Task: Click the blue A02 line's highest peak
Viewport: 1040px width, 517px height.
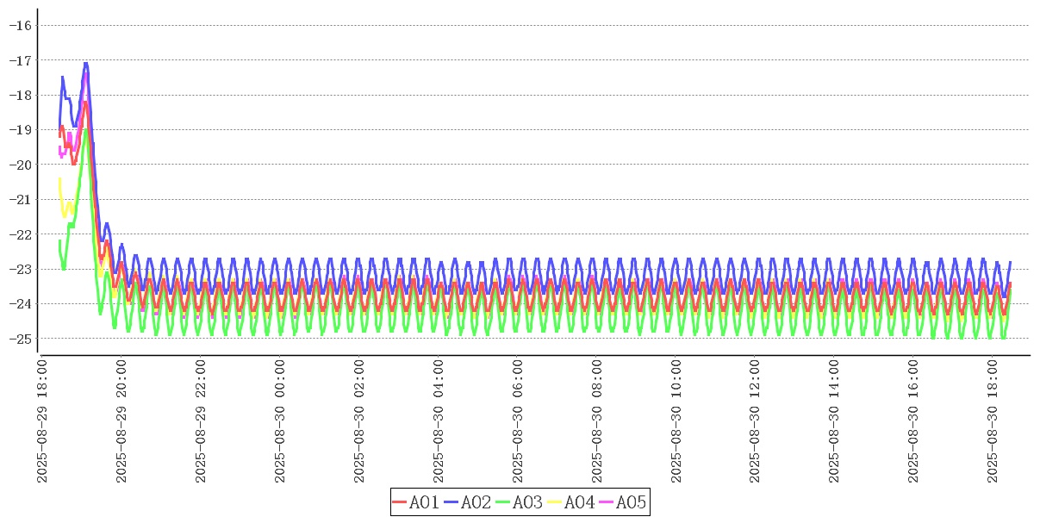Action: [x=85, y=63]
